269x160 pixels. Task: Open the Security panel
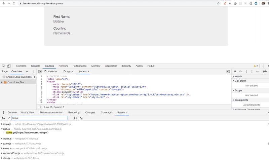pos(126,66)
